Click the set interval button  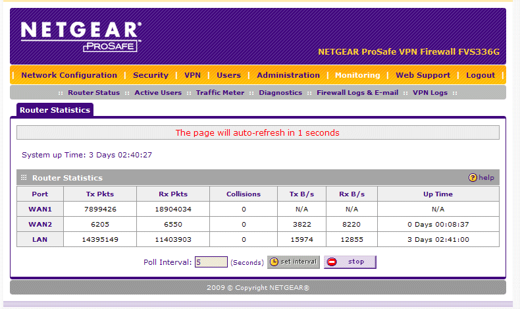pyautogui.click(x=294, y=262)
